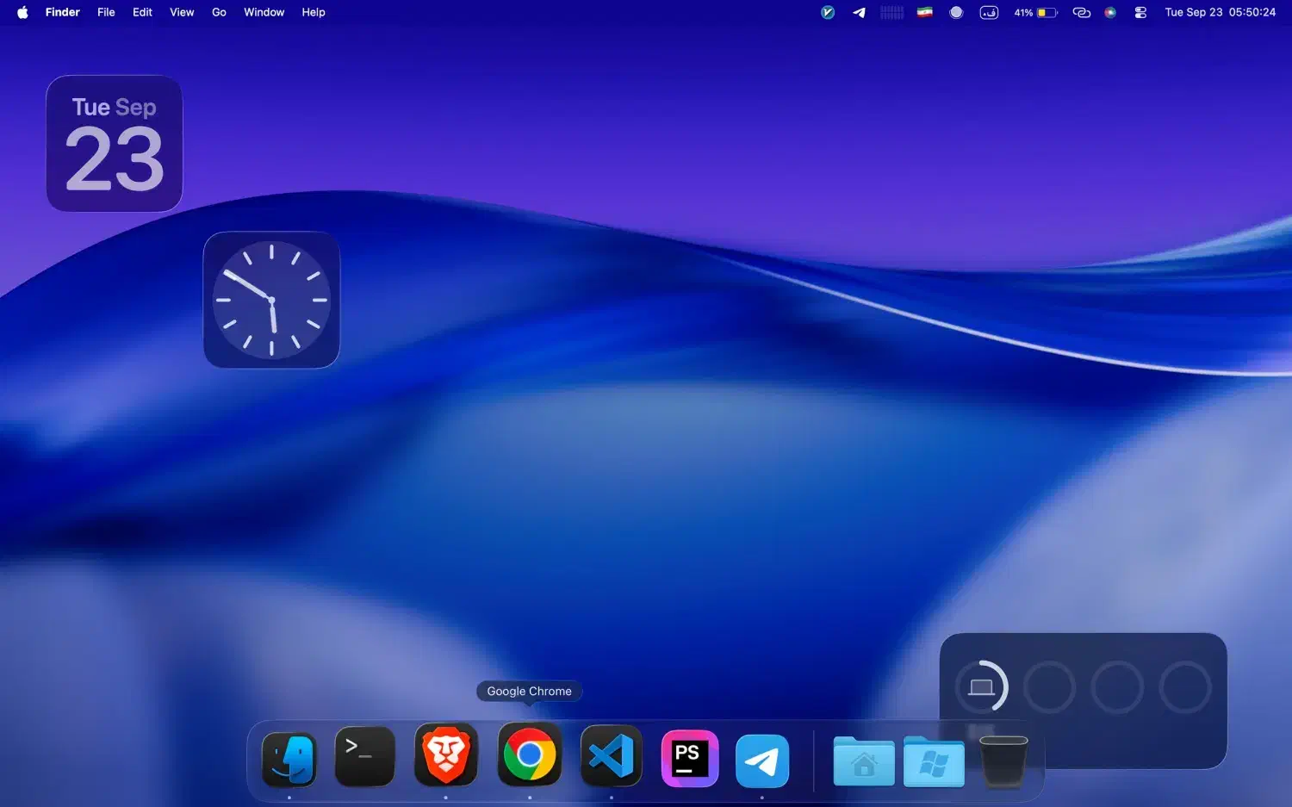Launch PhpStorm from the Dock

point(689,758)
